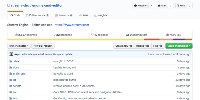
Task: Open the grails-app folder
Action: (19, 74)
